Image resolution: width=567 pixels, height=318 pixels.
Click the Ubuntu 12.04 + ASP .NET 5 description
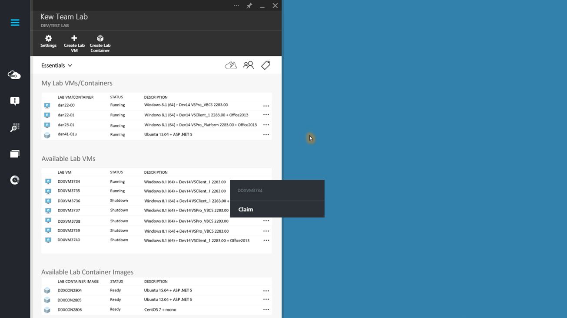168,299
